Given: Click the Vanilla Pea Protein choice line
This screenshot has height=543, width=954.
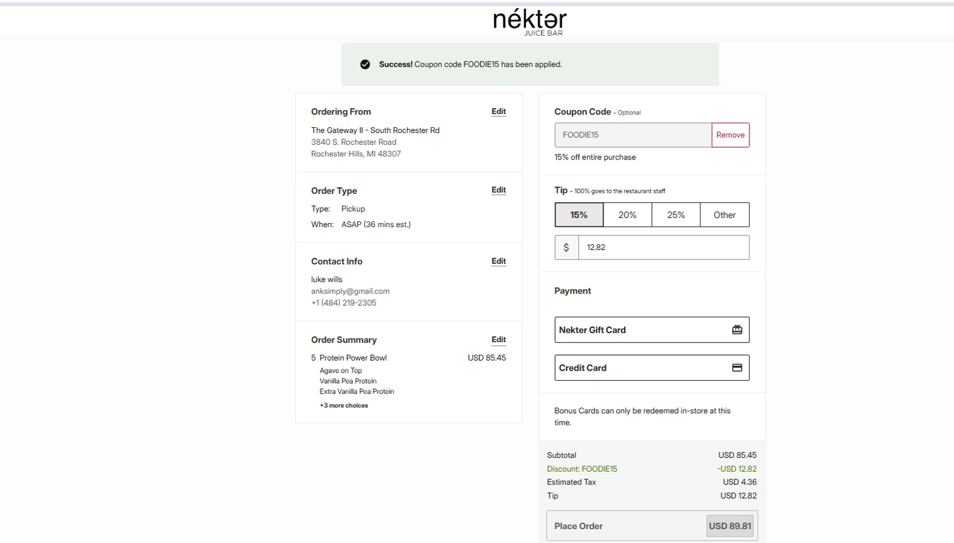Looking at the screenshot, I should pos(348,381).
